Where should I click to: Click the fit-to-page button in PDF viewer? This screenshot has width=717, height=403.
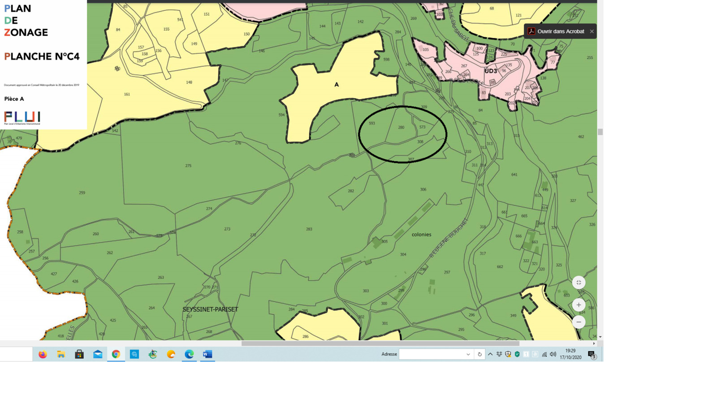(579, 283)
